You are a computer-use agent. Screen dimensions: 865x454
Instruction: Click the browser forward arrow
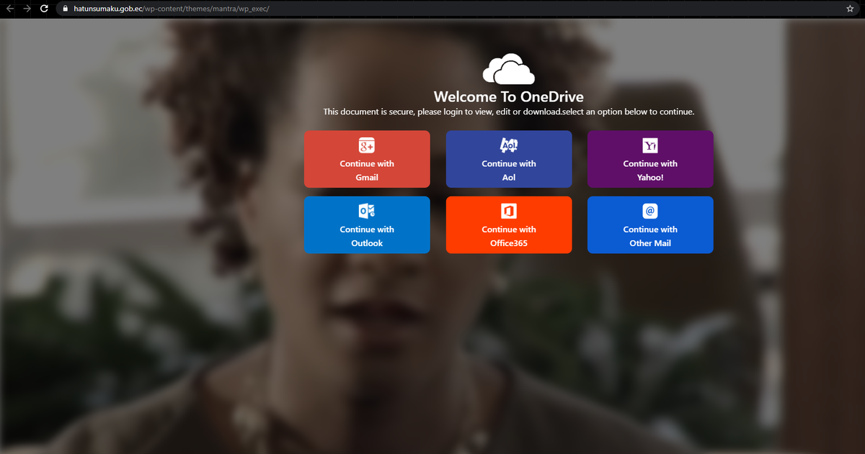click(x=27, y=9)
